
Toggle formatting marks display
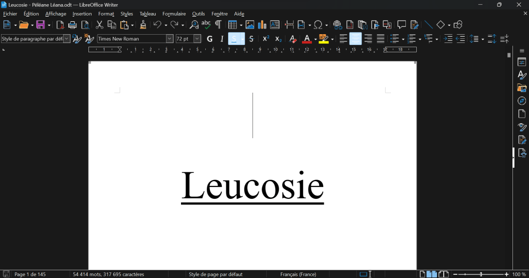tap(218, 25)
